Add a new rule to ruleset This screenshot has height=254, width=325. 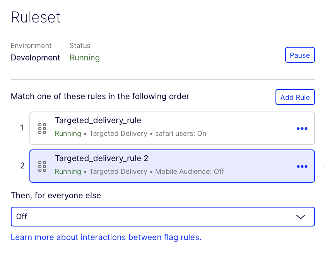295,97
